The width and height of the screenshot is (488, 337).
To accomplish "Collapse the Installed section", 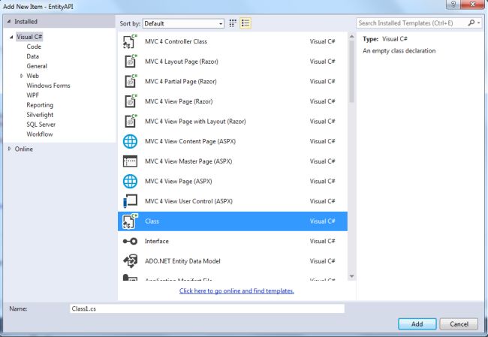I will click(9, 22).
